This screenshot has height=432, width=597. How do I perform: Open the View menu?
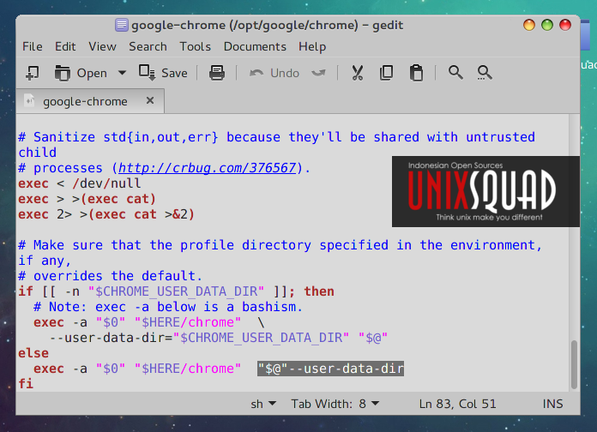click(102, 46)
